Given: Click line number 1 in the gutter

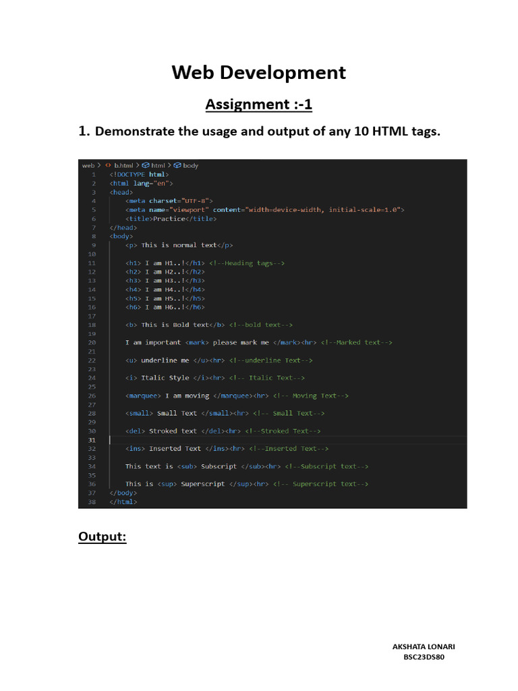Looking at the screenshot, I should (93, 175).
